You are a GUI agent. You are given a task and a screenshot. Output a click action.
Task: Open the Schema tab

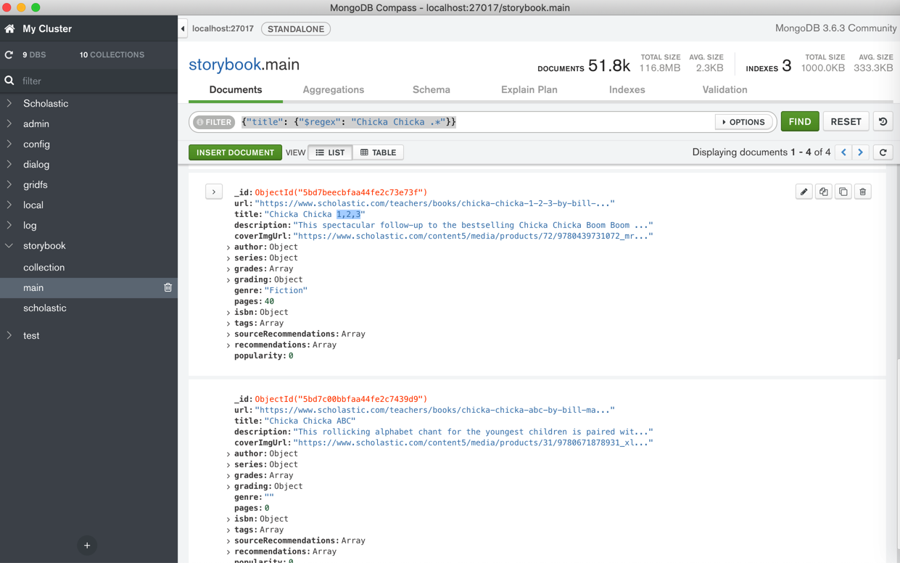(432, 90)
